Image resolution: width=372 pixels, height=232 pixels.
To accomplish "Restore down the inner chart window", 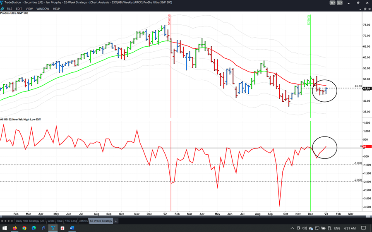I will 365,9.
